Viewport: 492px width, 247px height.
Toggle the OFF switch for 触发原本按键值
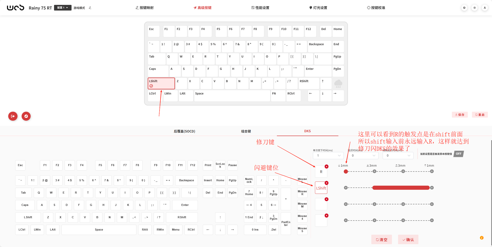pos(458,154)
